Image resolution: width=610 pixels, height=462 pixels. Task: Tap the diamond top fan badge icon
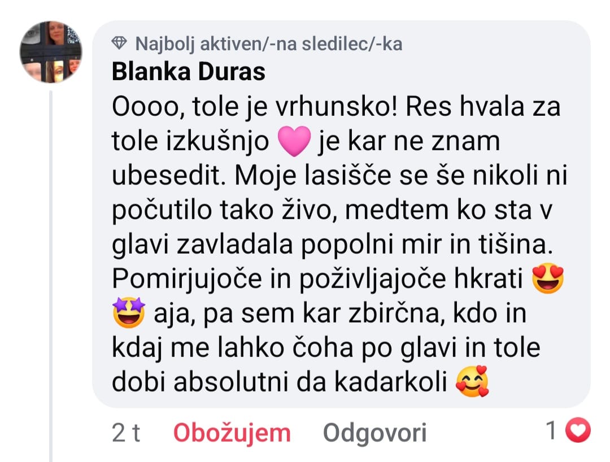tap(119, 43)
